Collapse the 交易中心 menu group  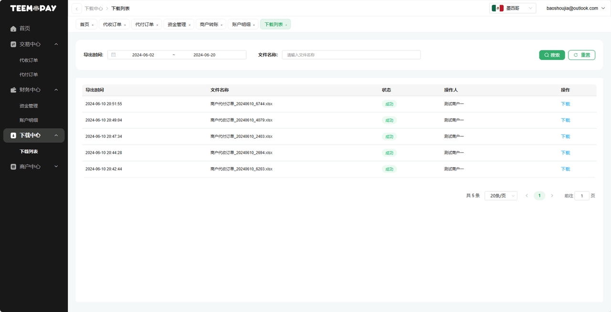point(56,44)
